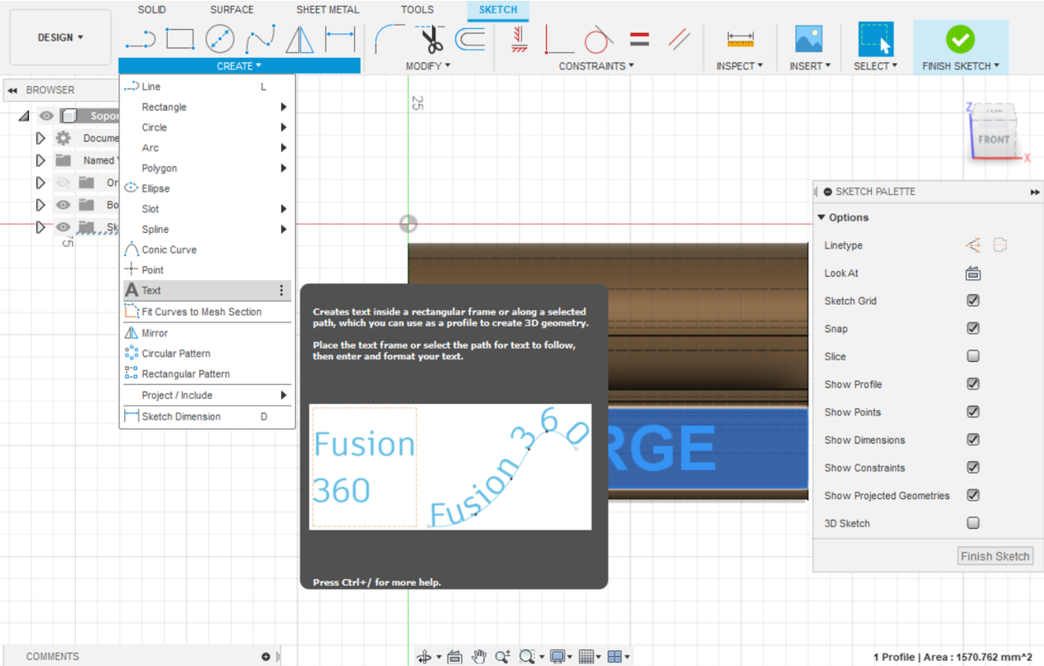Expand the Comments panel plus icon
Viewport: 1044px width, 666px height.
click(x=266, y=657)
